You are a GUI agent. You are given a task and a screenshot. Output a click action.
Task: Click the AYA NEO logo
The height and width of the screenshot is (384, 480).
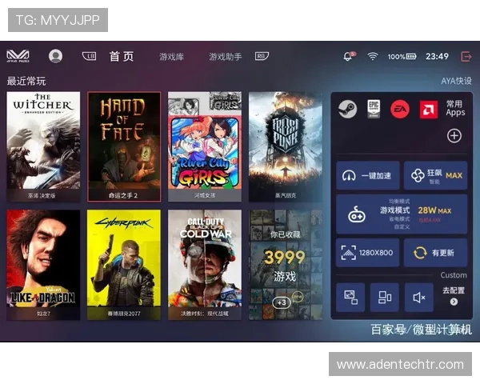[18, 56]
